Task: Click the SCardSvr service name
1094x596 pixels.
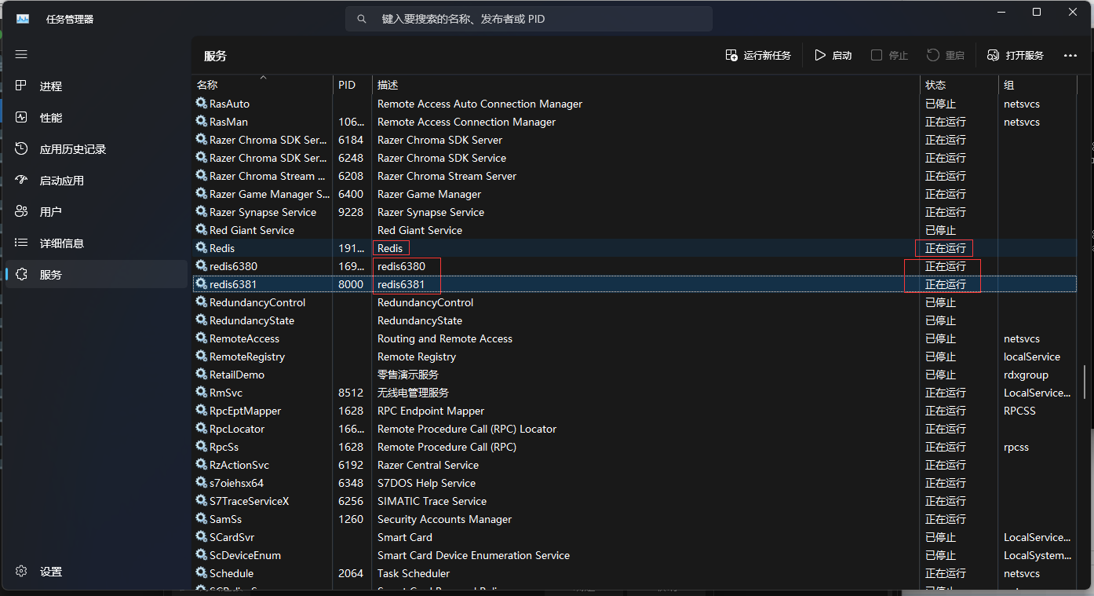Action: coord(232,537)
